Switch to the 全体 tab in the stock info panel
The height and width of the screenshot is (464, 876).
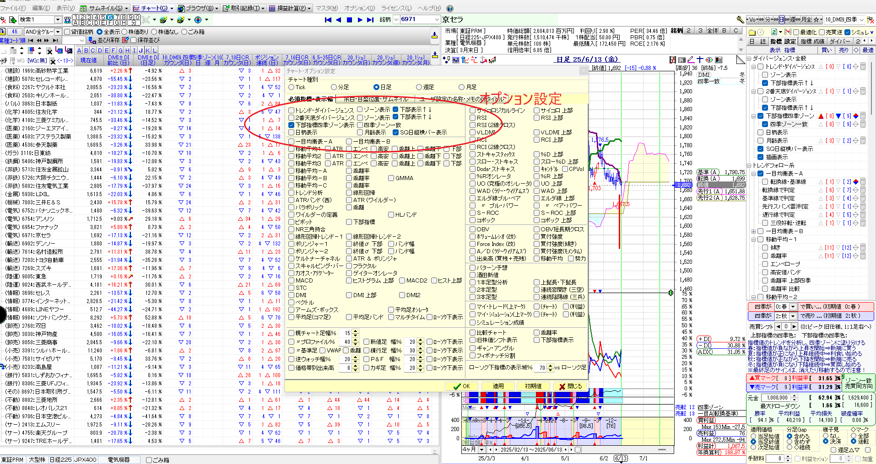tap(712, 31)
